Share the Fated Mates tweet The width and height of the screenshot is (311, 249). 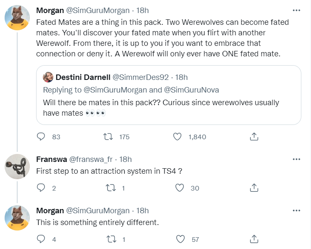(x=254, y=137)
